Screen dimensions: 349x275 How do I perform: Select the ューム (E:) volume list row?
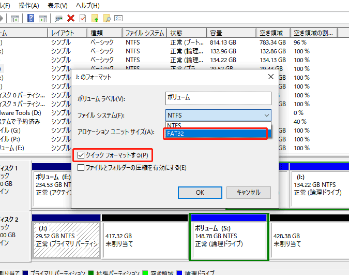click(12, 148)
